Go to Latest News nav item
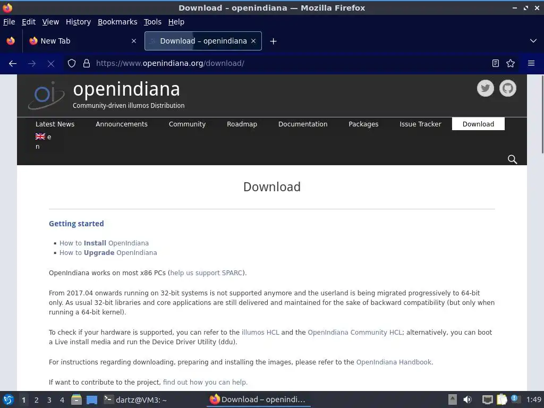Image resolution: width=544 pixels, height=408 pixels. click(x=55, y=124)
